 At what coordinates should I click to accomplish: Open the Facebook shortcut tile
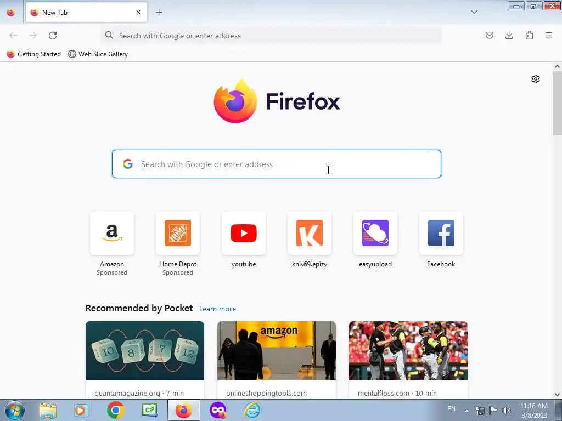pyautogui.click(x=441, y=233)
